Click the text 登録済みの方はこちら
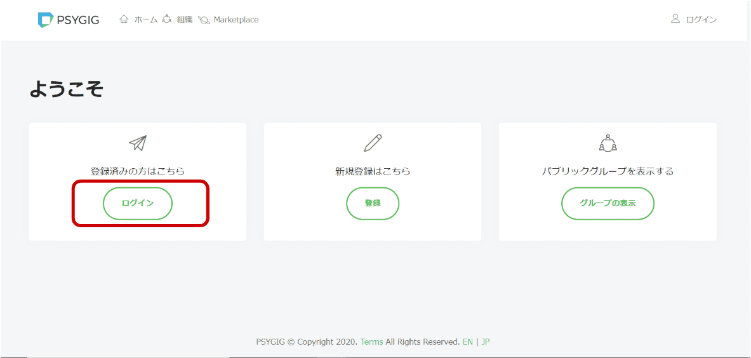Screen dimensions: 751x358 pos(138,171)
